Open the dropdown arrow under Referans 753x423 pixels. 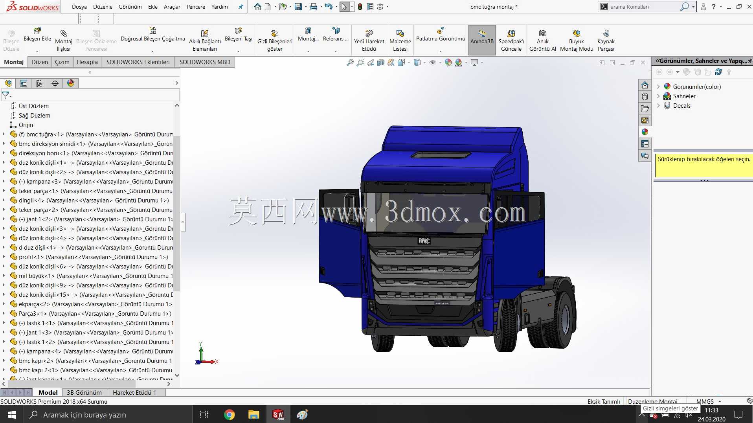point(336,51)
